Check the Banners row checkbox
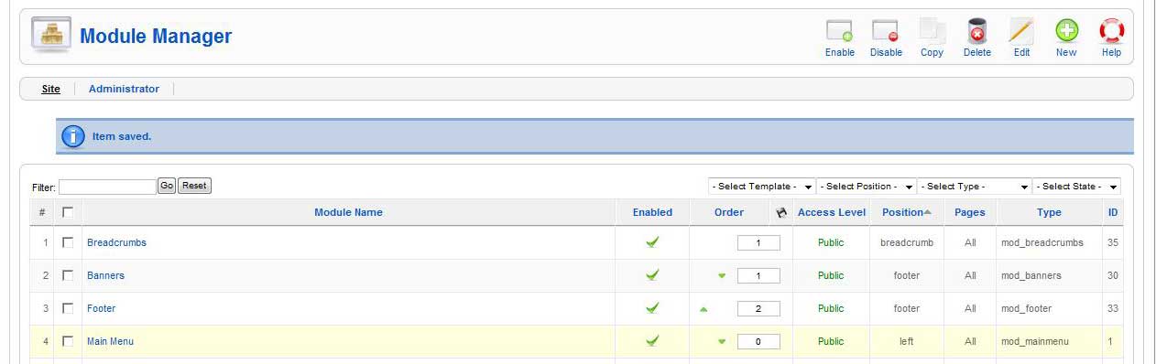This screenshot has height=364, width=1156. click(68, 275)
